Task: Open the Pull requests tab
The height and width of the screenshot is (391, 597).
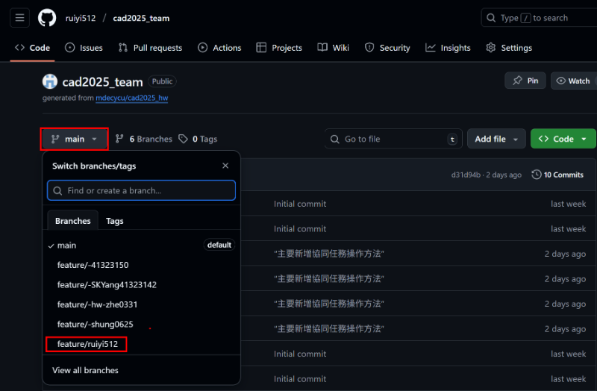Action: click(x=150, y=48)
